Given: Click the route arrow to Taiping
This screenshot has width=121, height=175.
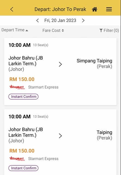Looking at the screenshot, I should coord(60,136).
